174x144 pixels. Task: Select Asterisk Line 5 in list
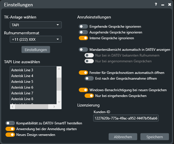pyautogui.click(x=22, y=82)
